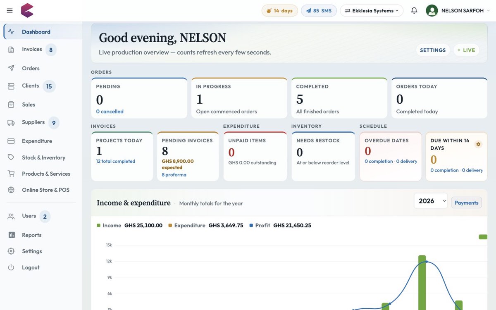
Task: Click the Online Store globe icon
Action: pyautogui.click(x=11, y=190)
